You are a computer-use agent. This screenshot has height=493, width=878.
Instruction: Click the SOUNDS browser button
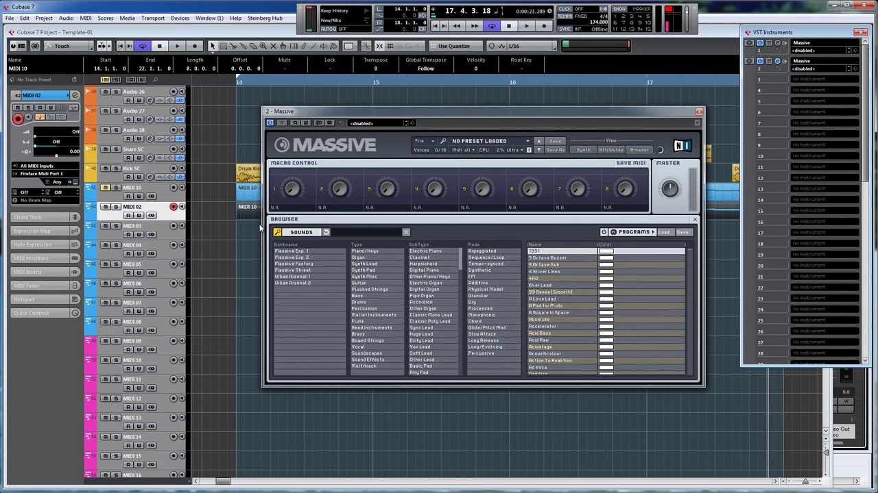tap(301, 232)
